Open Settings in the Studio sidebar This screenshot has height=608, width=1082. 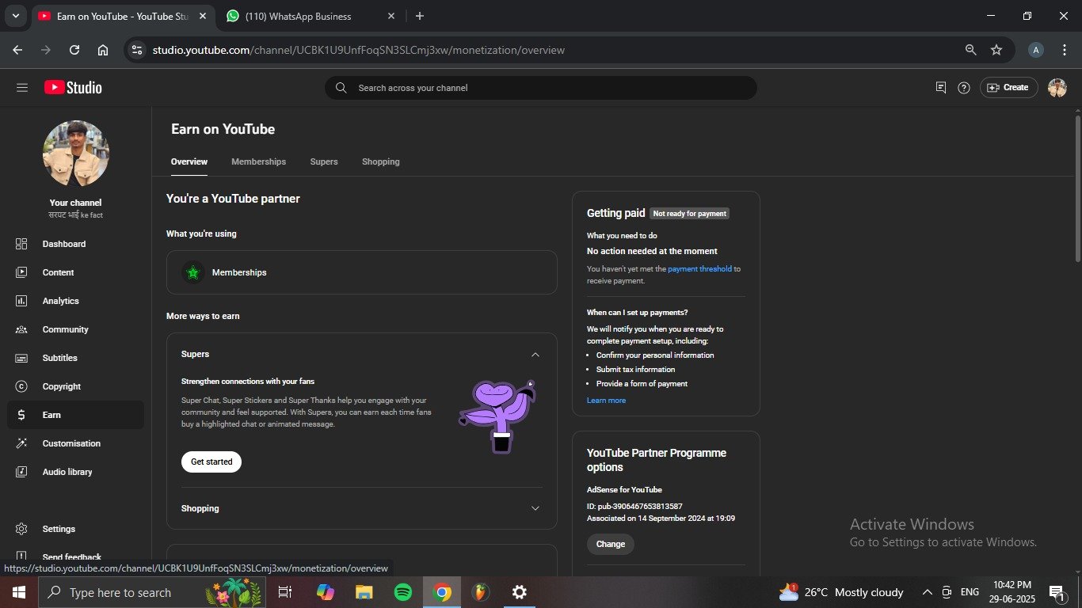point(76,529)
